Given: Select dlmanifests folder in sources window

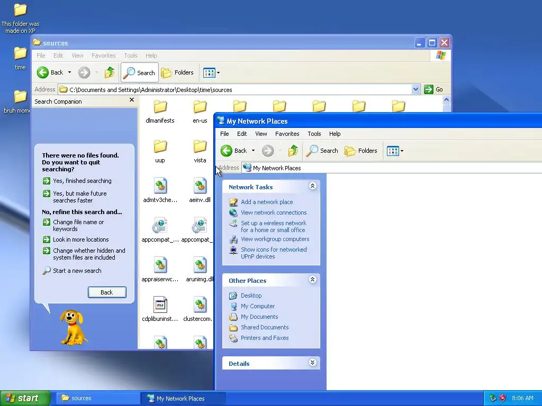Looking at the screenshot, I should [160, 112].
